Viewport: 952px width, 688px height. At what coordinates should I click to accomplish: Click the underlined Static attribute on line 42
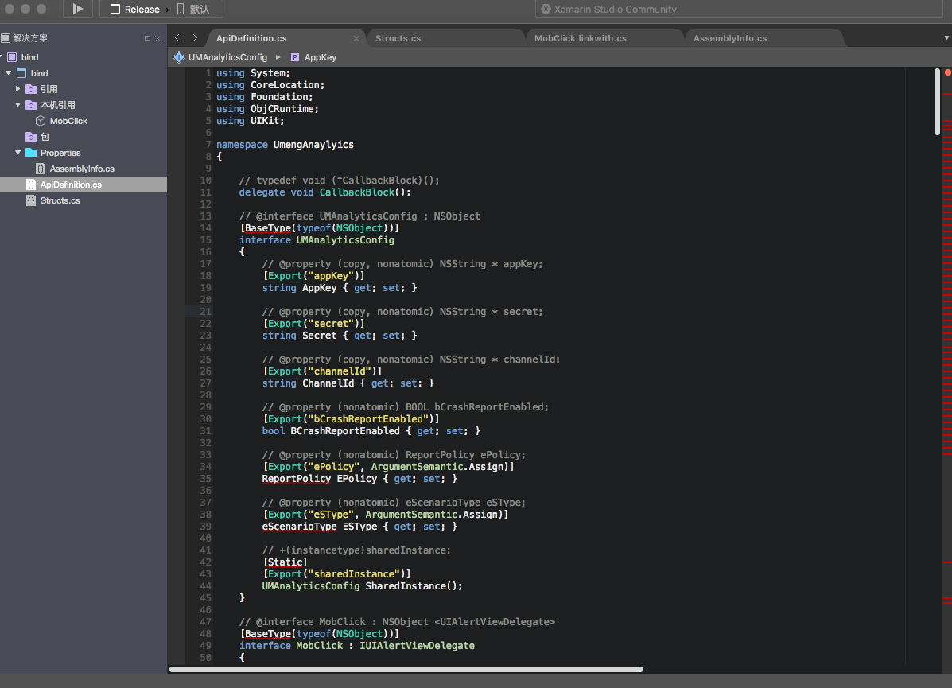285,562
